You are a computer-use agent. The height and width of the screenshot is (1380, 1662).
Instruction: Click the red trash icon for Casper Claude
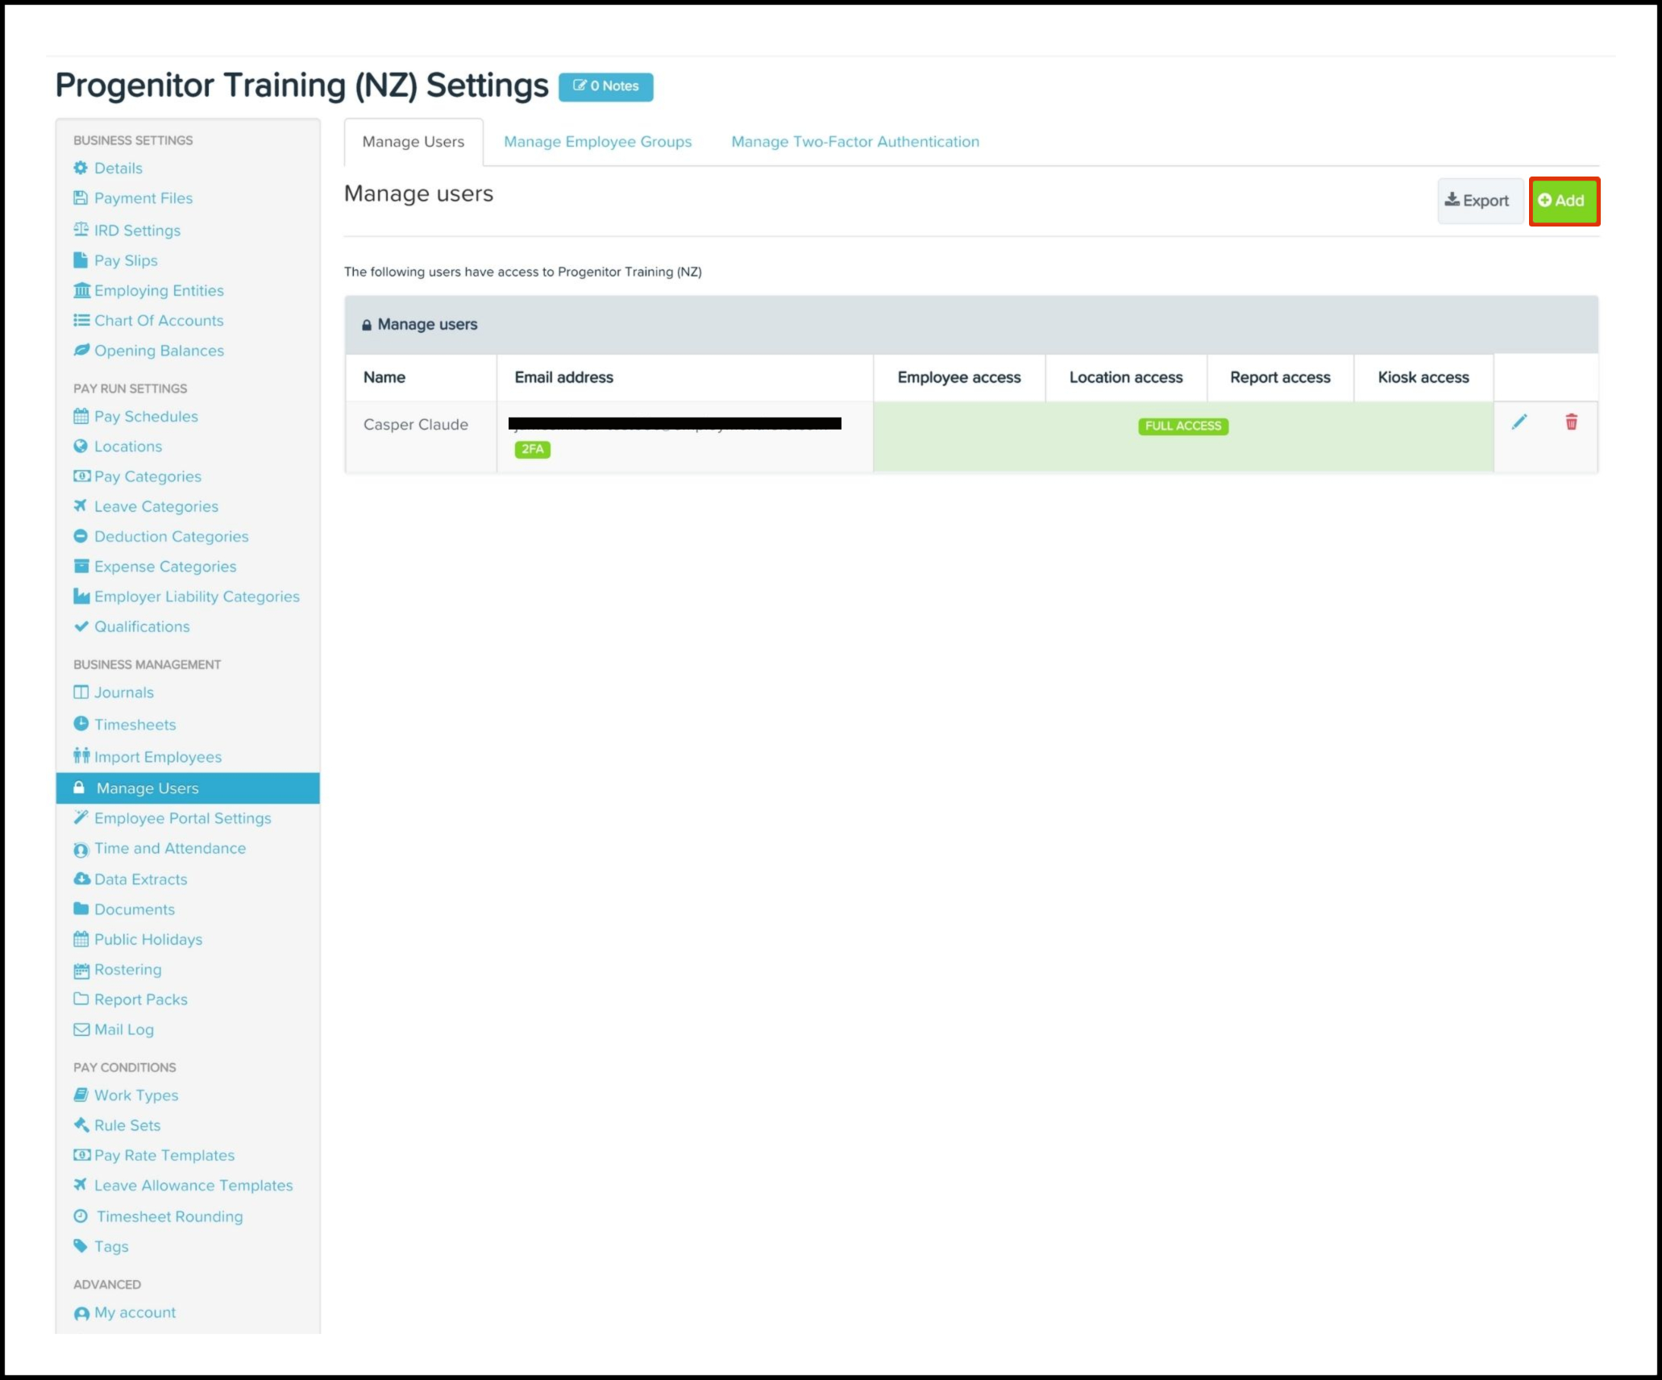coord(1571,422)
